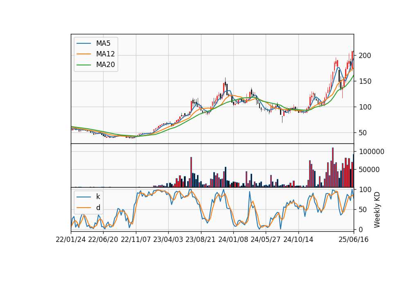This screenshot has width=393, height=282.
Task: Click the 22/06/20 date axis label
Action: 103,239
